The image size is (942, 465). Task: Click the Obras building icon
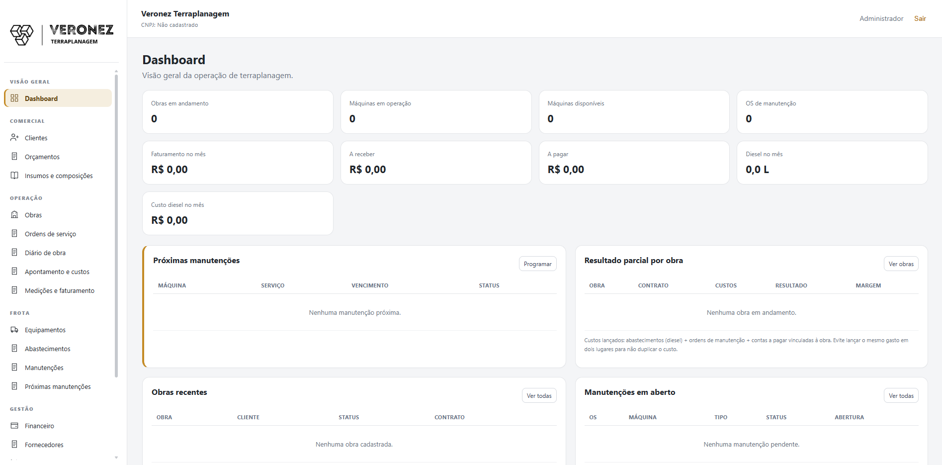coord(14,215)
